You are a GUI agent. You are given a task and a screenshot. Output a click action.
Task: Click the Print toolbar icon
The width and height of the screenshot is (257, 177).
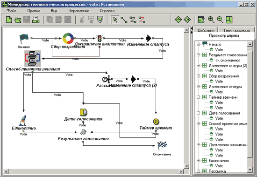(36, 20)
